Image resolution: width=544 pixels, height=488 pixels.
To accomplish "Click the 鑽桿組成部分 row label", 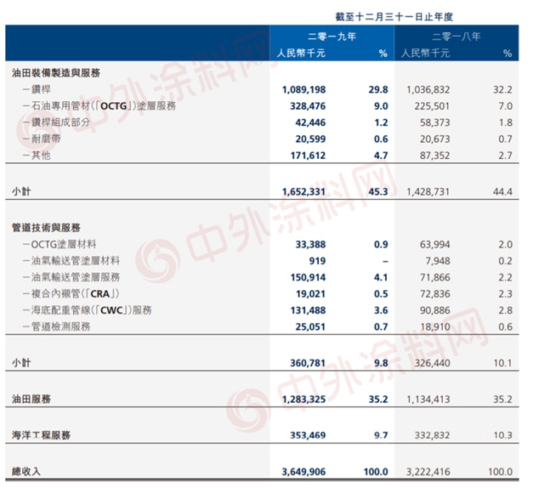I will click(56, 122).
